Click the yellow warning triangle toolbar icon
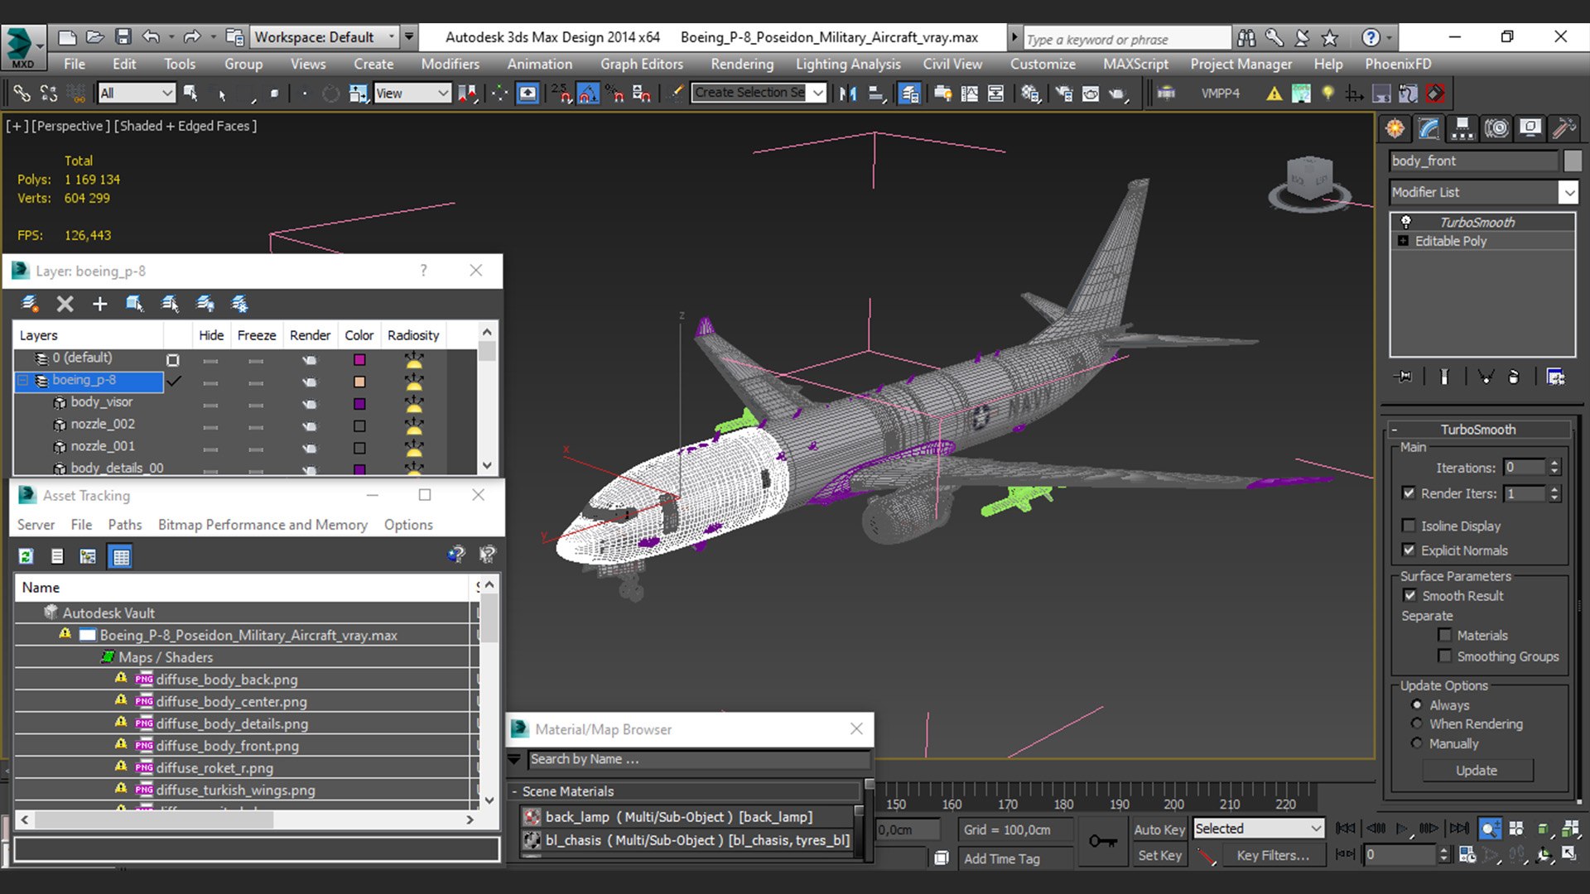Screen dimensions: 1590x894 [x=1274, y=93]
